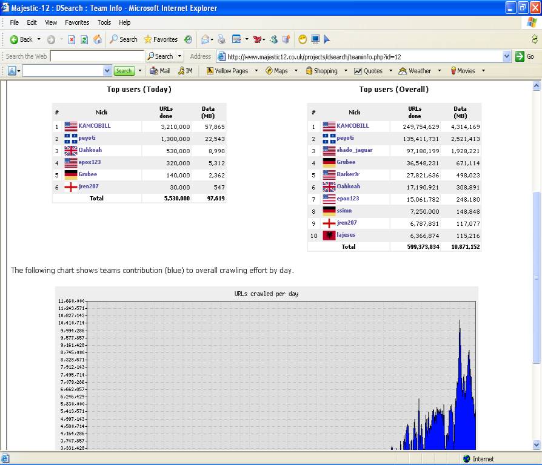Click the grey Forward arrow button
Viewport: 542px width, 465px height.
click(x=51, y=40)
